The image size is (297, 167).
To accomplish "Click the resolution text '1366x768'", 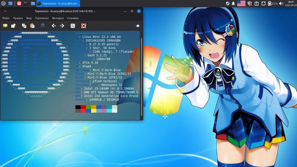I will pos(103,59).
